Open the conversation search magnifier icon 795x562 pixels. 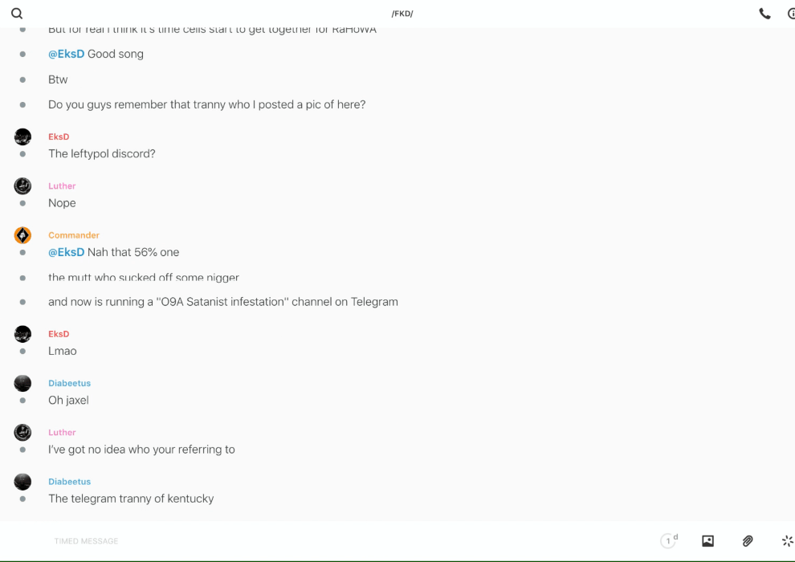pyautogui.click(x=17, y=14)
